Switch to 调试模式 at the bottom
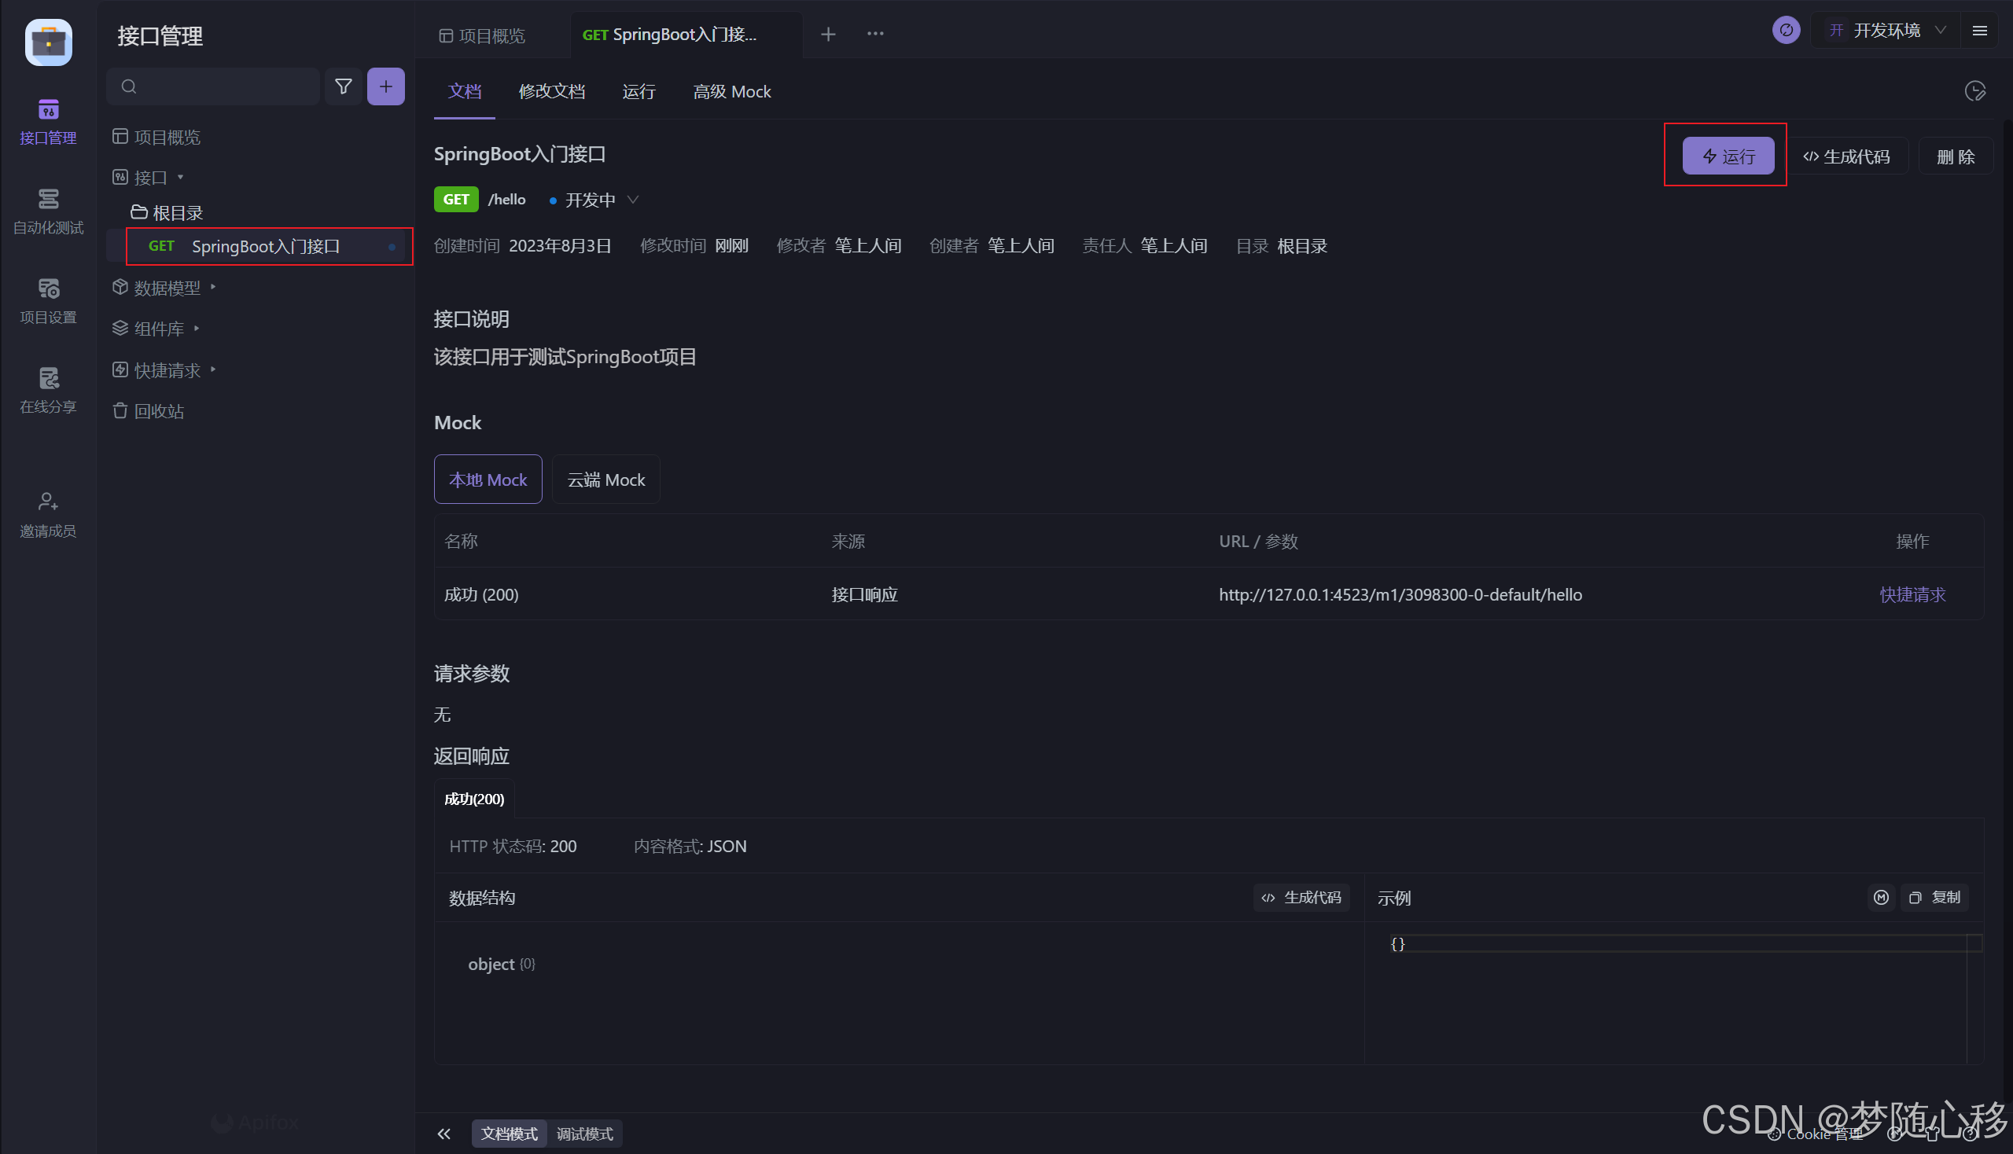Image resolution: width=2013 pixels, height=1154 pixels. (x=584, y=1134)
